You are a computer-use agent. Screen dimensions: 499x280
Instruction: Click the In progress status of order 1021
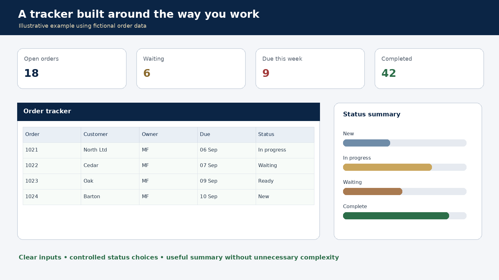[285, 150]
